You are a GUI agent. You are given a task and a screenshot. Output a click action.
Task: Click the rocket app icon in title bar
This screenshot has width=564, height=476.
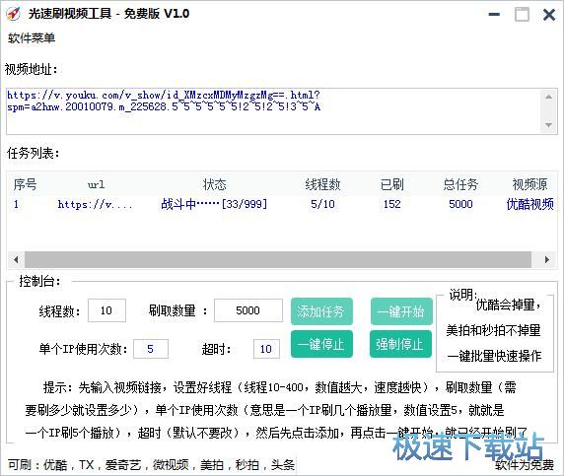coord(14,14)
